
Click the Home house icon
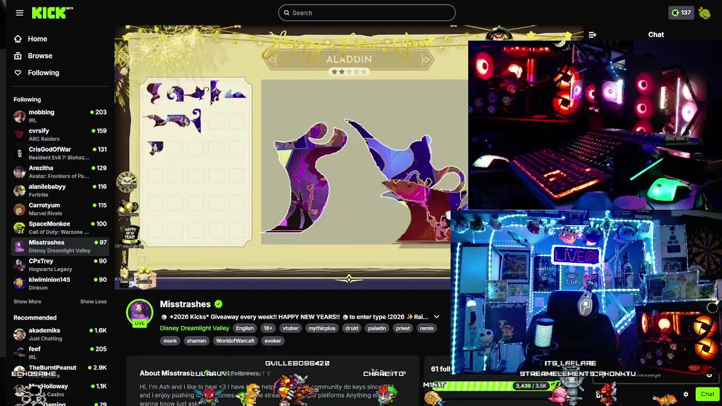pyautogui.click(x=18, y=39)
